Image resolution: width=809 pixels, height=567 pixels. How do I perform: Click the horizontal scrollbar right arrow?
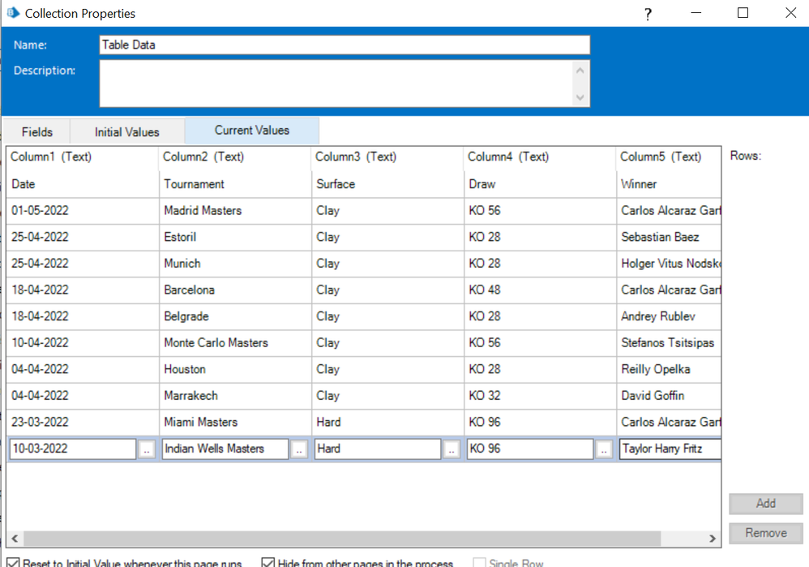713,539
